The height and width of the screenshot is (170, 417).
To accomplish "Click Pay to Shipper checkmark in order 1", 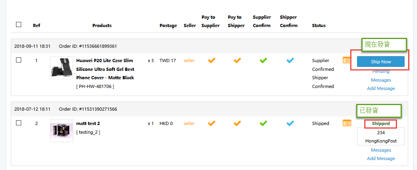I will [237, 61].
